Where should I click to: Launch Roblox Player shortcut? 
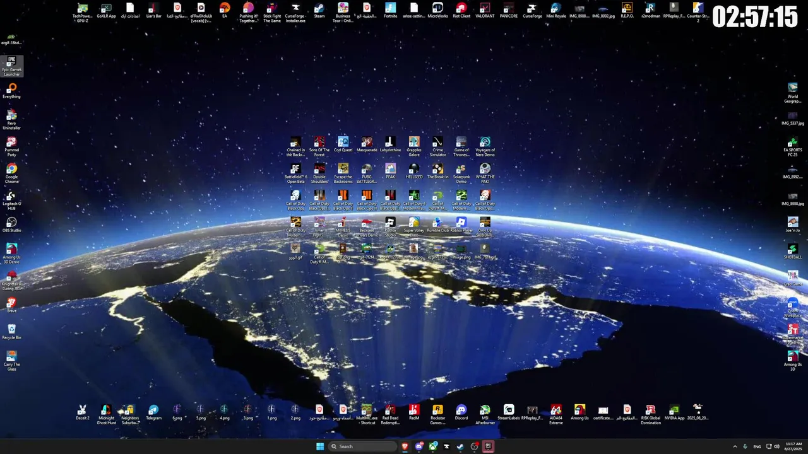tap(461, 225)
